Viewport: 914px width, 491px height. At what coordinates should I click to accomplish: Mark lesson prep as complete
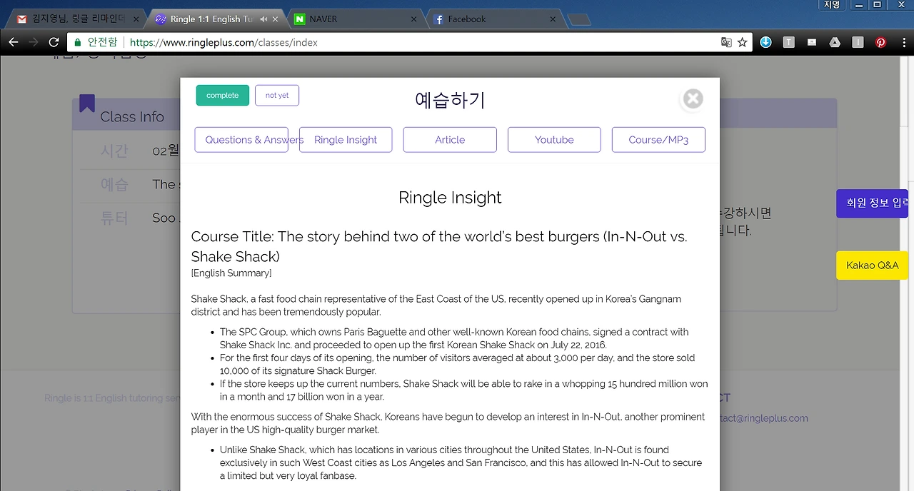pyautogui.click(x=223, y=96)
